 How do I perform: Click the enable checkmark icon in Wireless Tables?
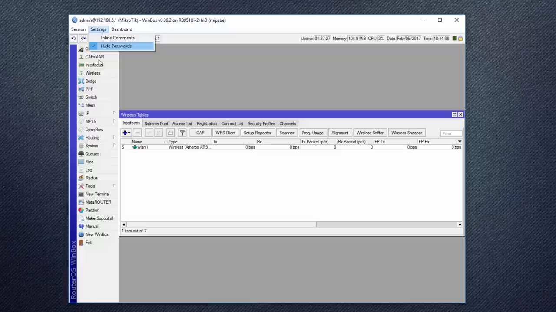[149, 133]
